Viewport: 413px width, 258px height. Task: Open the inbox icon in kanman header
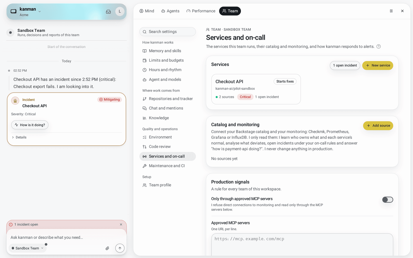click(108, 12)
